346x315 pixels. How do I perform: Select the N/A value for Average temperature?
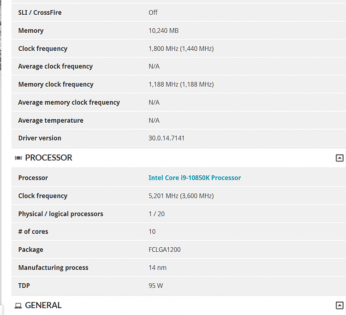pyautogui.click(x=154, y=120)
